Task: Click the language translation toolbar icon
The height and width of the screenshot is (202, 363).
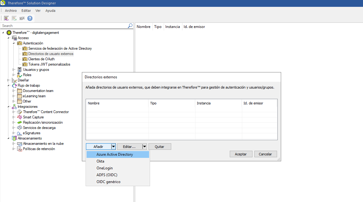Action: click(22, 18)
